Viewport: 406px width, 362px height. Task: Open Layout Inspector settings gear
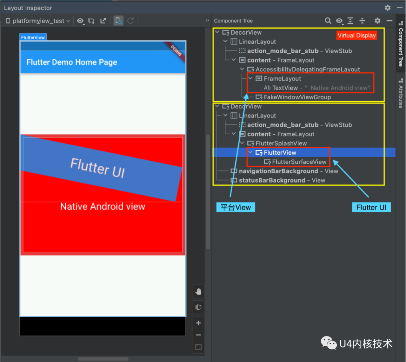coord(387,8)
